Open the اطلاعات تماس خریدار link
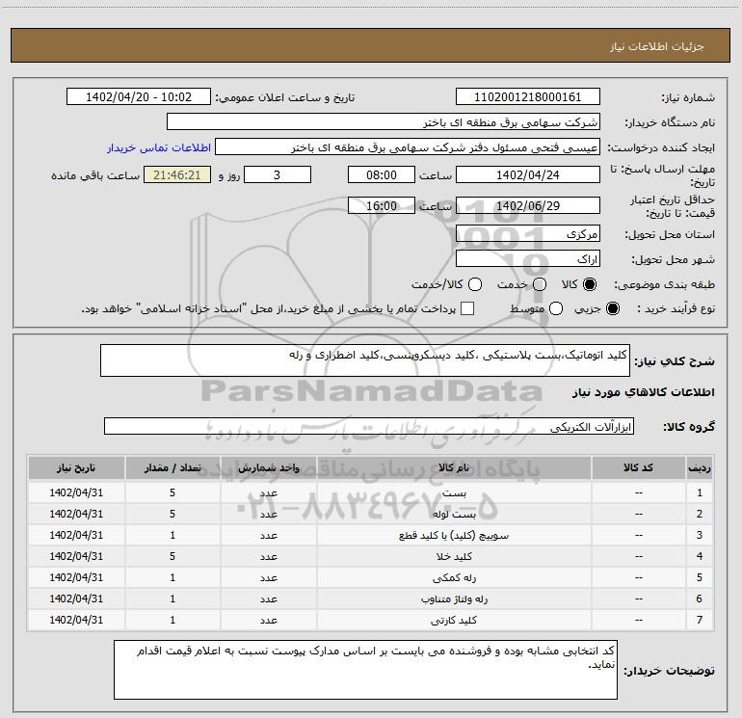 click(159, 147)
